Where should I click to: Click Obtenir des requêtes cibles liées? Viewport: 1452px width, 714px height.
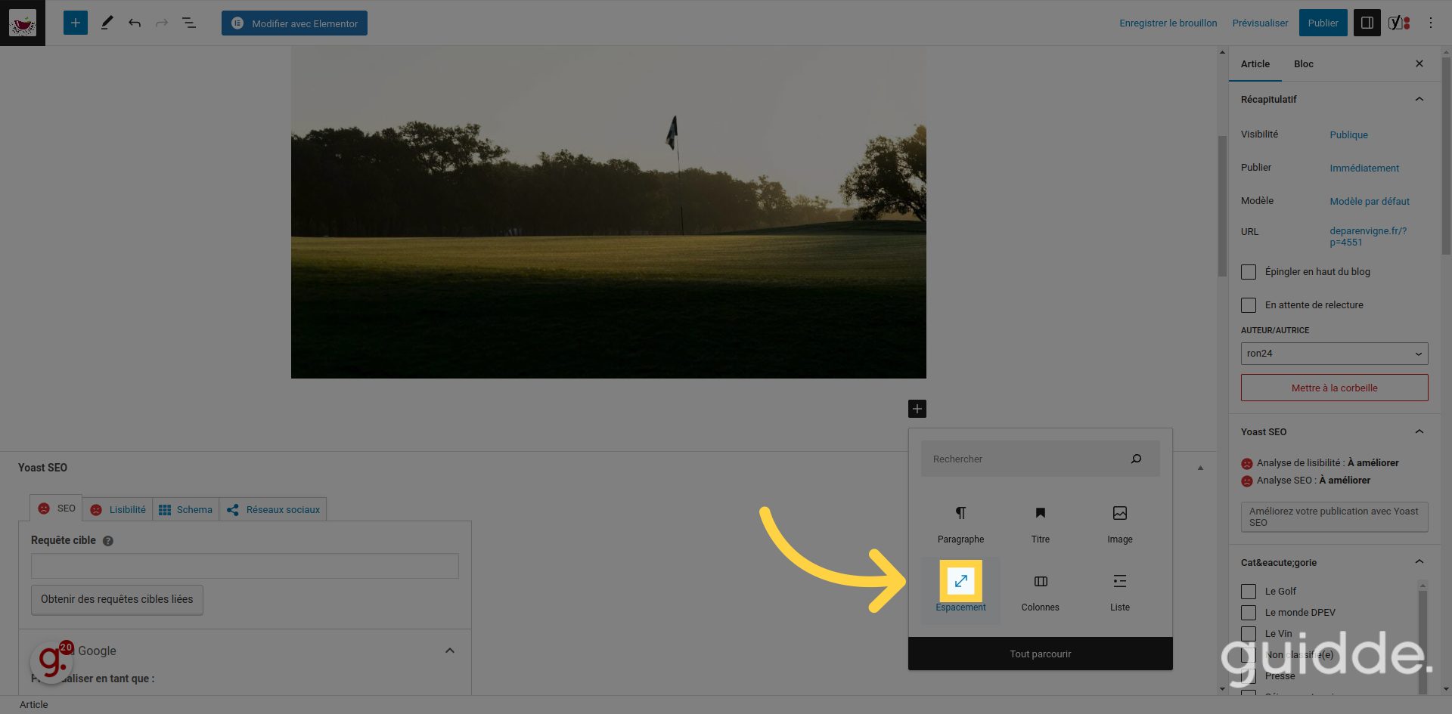(x=117, y=599)
